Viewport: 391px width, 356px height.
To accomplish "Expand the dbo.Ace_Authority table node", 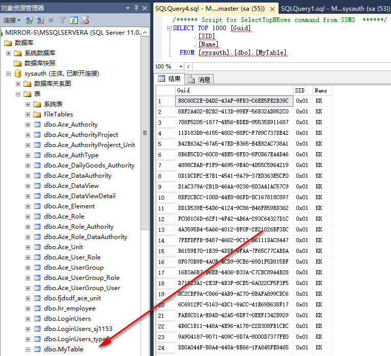I will 28,125.
